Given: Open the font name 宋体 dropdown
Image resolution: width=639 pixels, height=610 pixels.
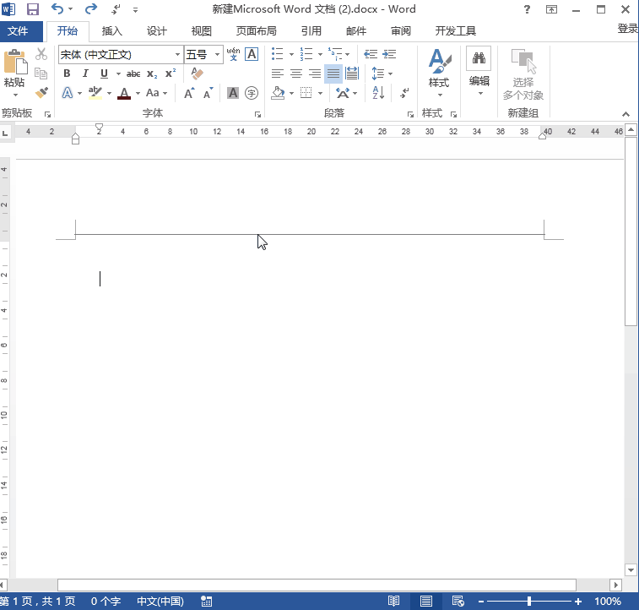Looking at the screenshot, I should coord(120,54).
